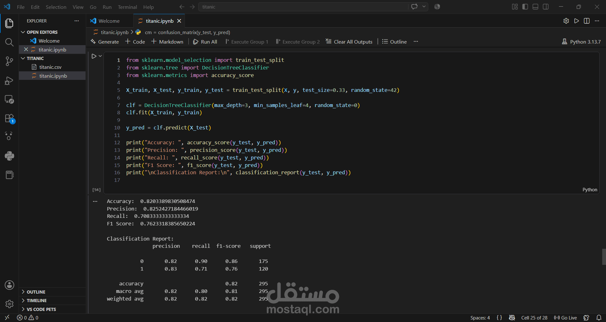Open the Edit menu
Screen dimensions: 606x322
click(x=35, y=7)
